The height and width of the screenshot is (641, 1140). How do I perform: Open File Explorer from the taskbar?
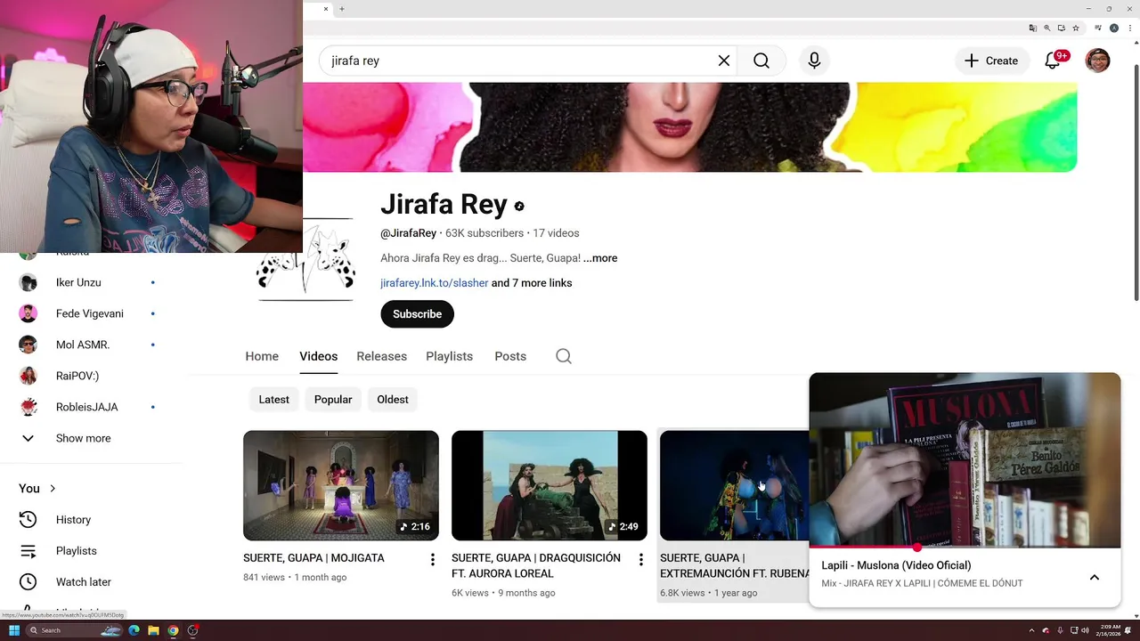(153, 630)
